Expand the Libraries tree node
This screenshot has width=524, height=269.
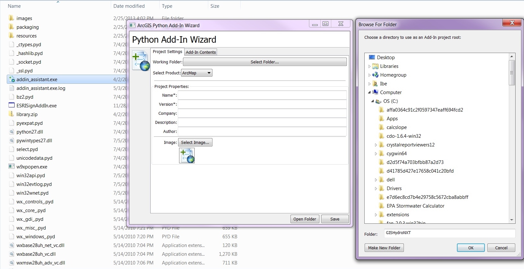coord(370,66)
